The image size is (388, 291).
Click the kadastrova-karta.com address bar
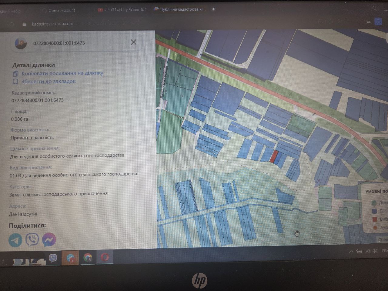tap(52, 24)
